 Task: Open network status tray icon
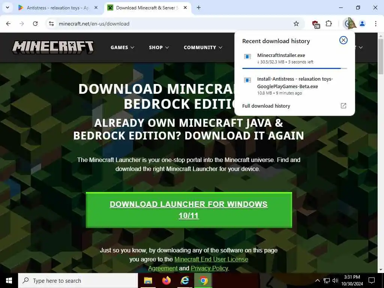pyautogui.click(x=327, y=280)
